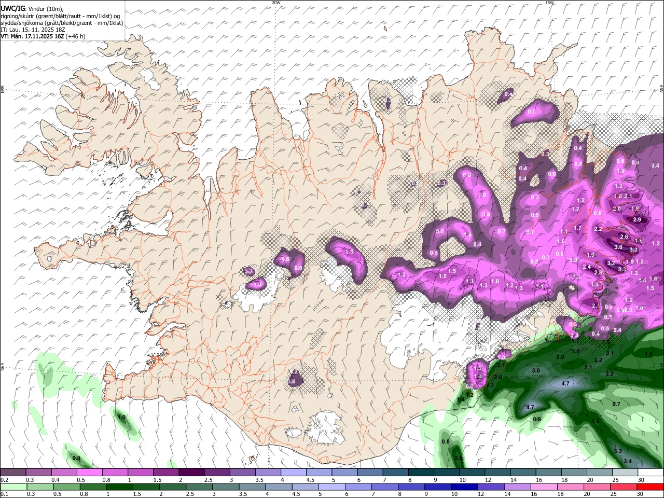Viewport: 664px width, 498px height.
Task: Select the 'slydda/snjókoma' description line
Action: 62,23
